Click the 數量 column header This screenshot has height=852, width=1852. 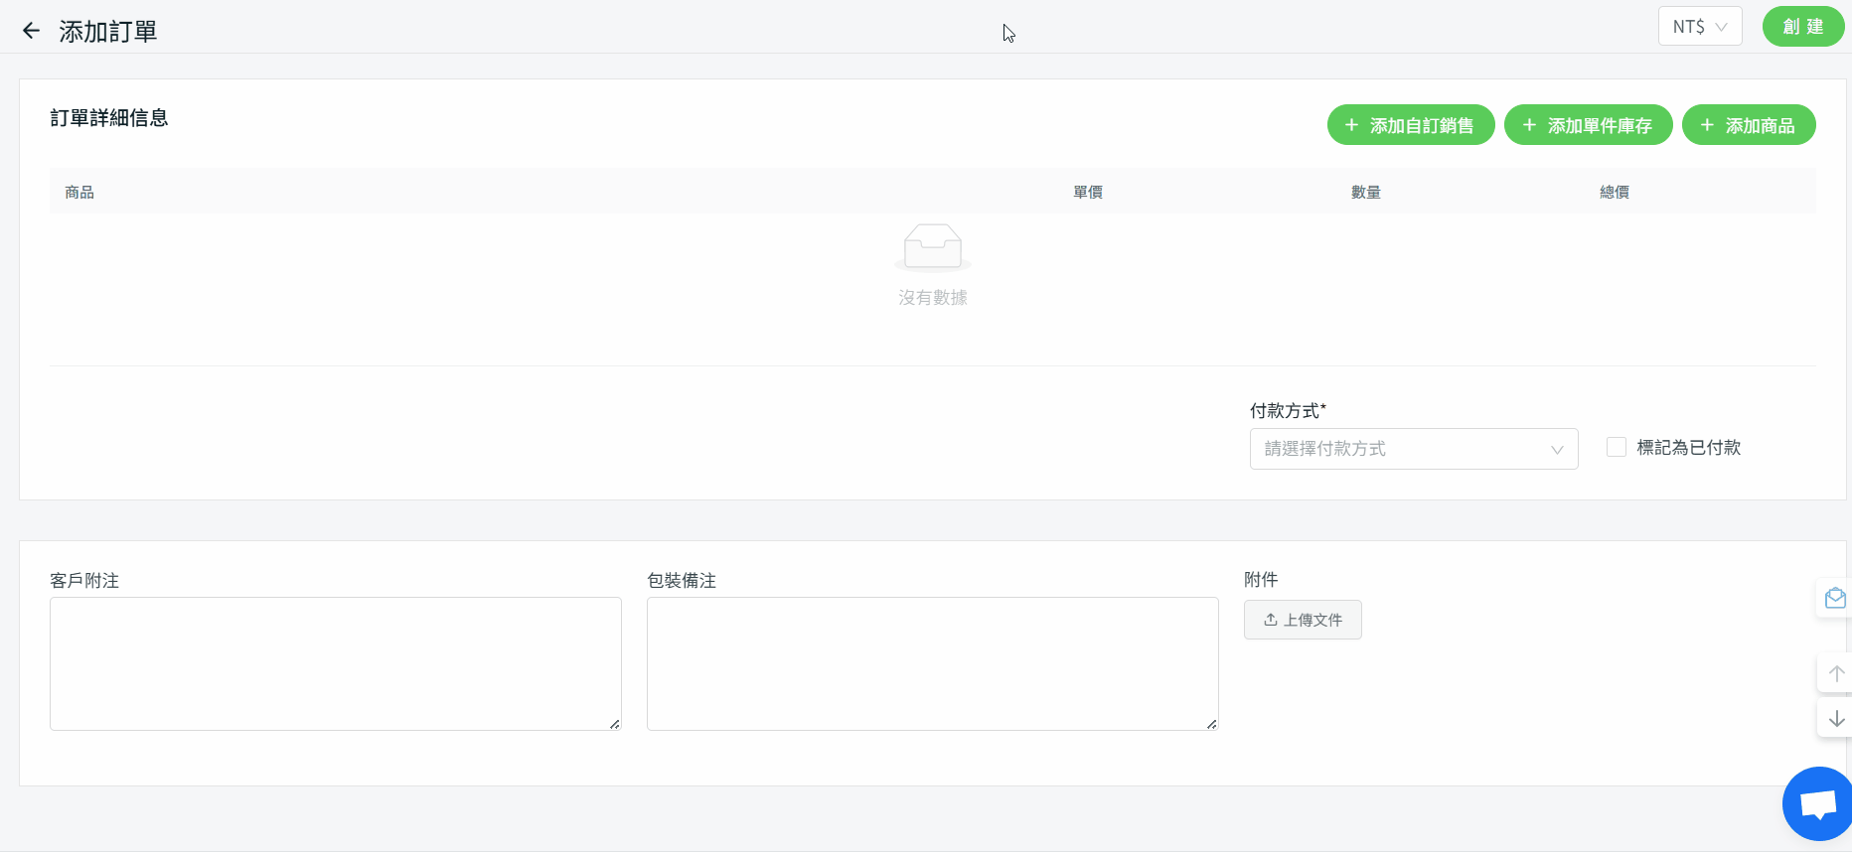pyautogui.click(x=1366, y=192)
